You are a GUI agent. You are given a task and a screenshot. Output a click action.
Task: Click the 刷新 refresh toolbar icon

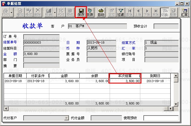pos(173,12)
